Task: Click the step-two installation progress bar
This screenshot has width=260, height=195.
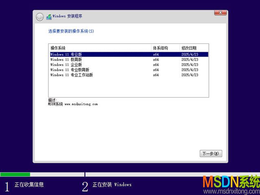Action: [172, 174]
